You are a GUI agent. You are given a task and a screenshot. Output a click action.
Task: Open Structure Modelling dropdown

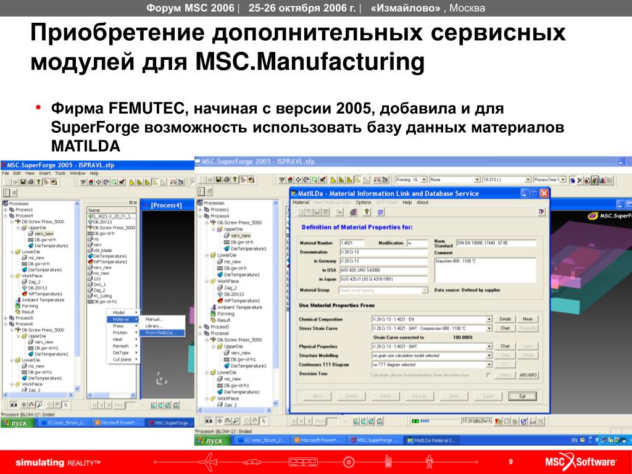pyautogui.click(x=489, y=355)
